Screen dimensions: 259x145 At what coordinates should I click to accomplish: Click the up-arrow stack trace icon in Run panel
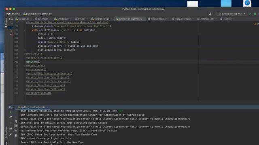point(16,112)
